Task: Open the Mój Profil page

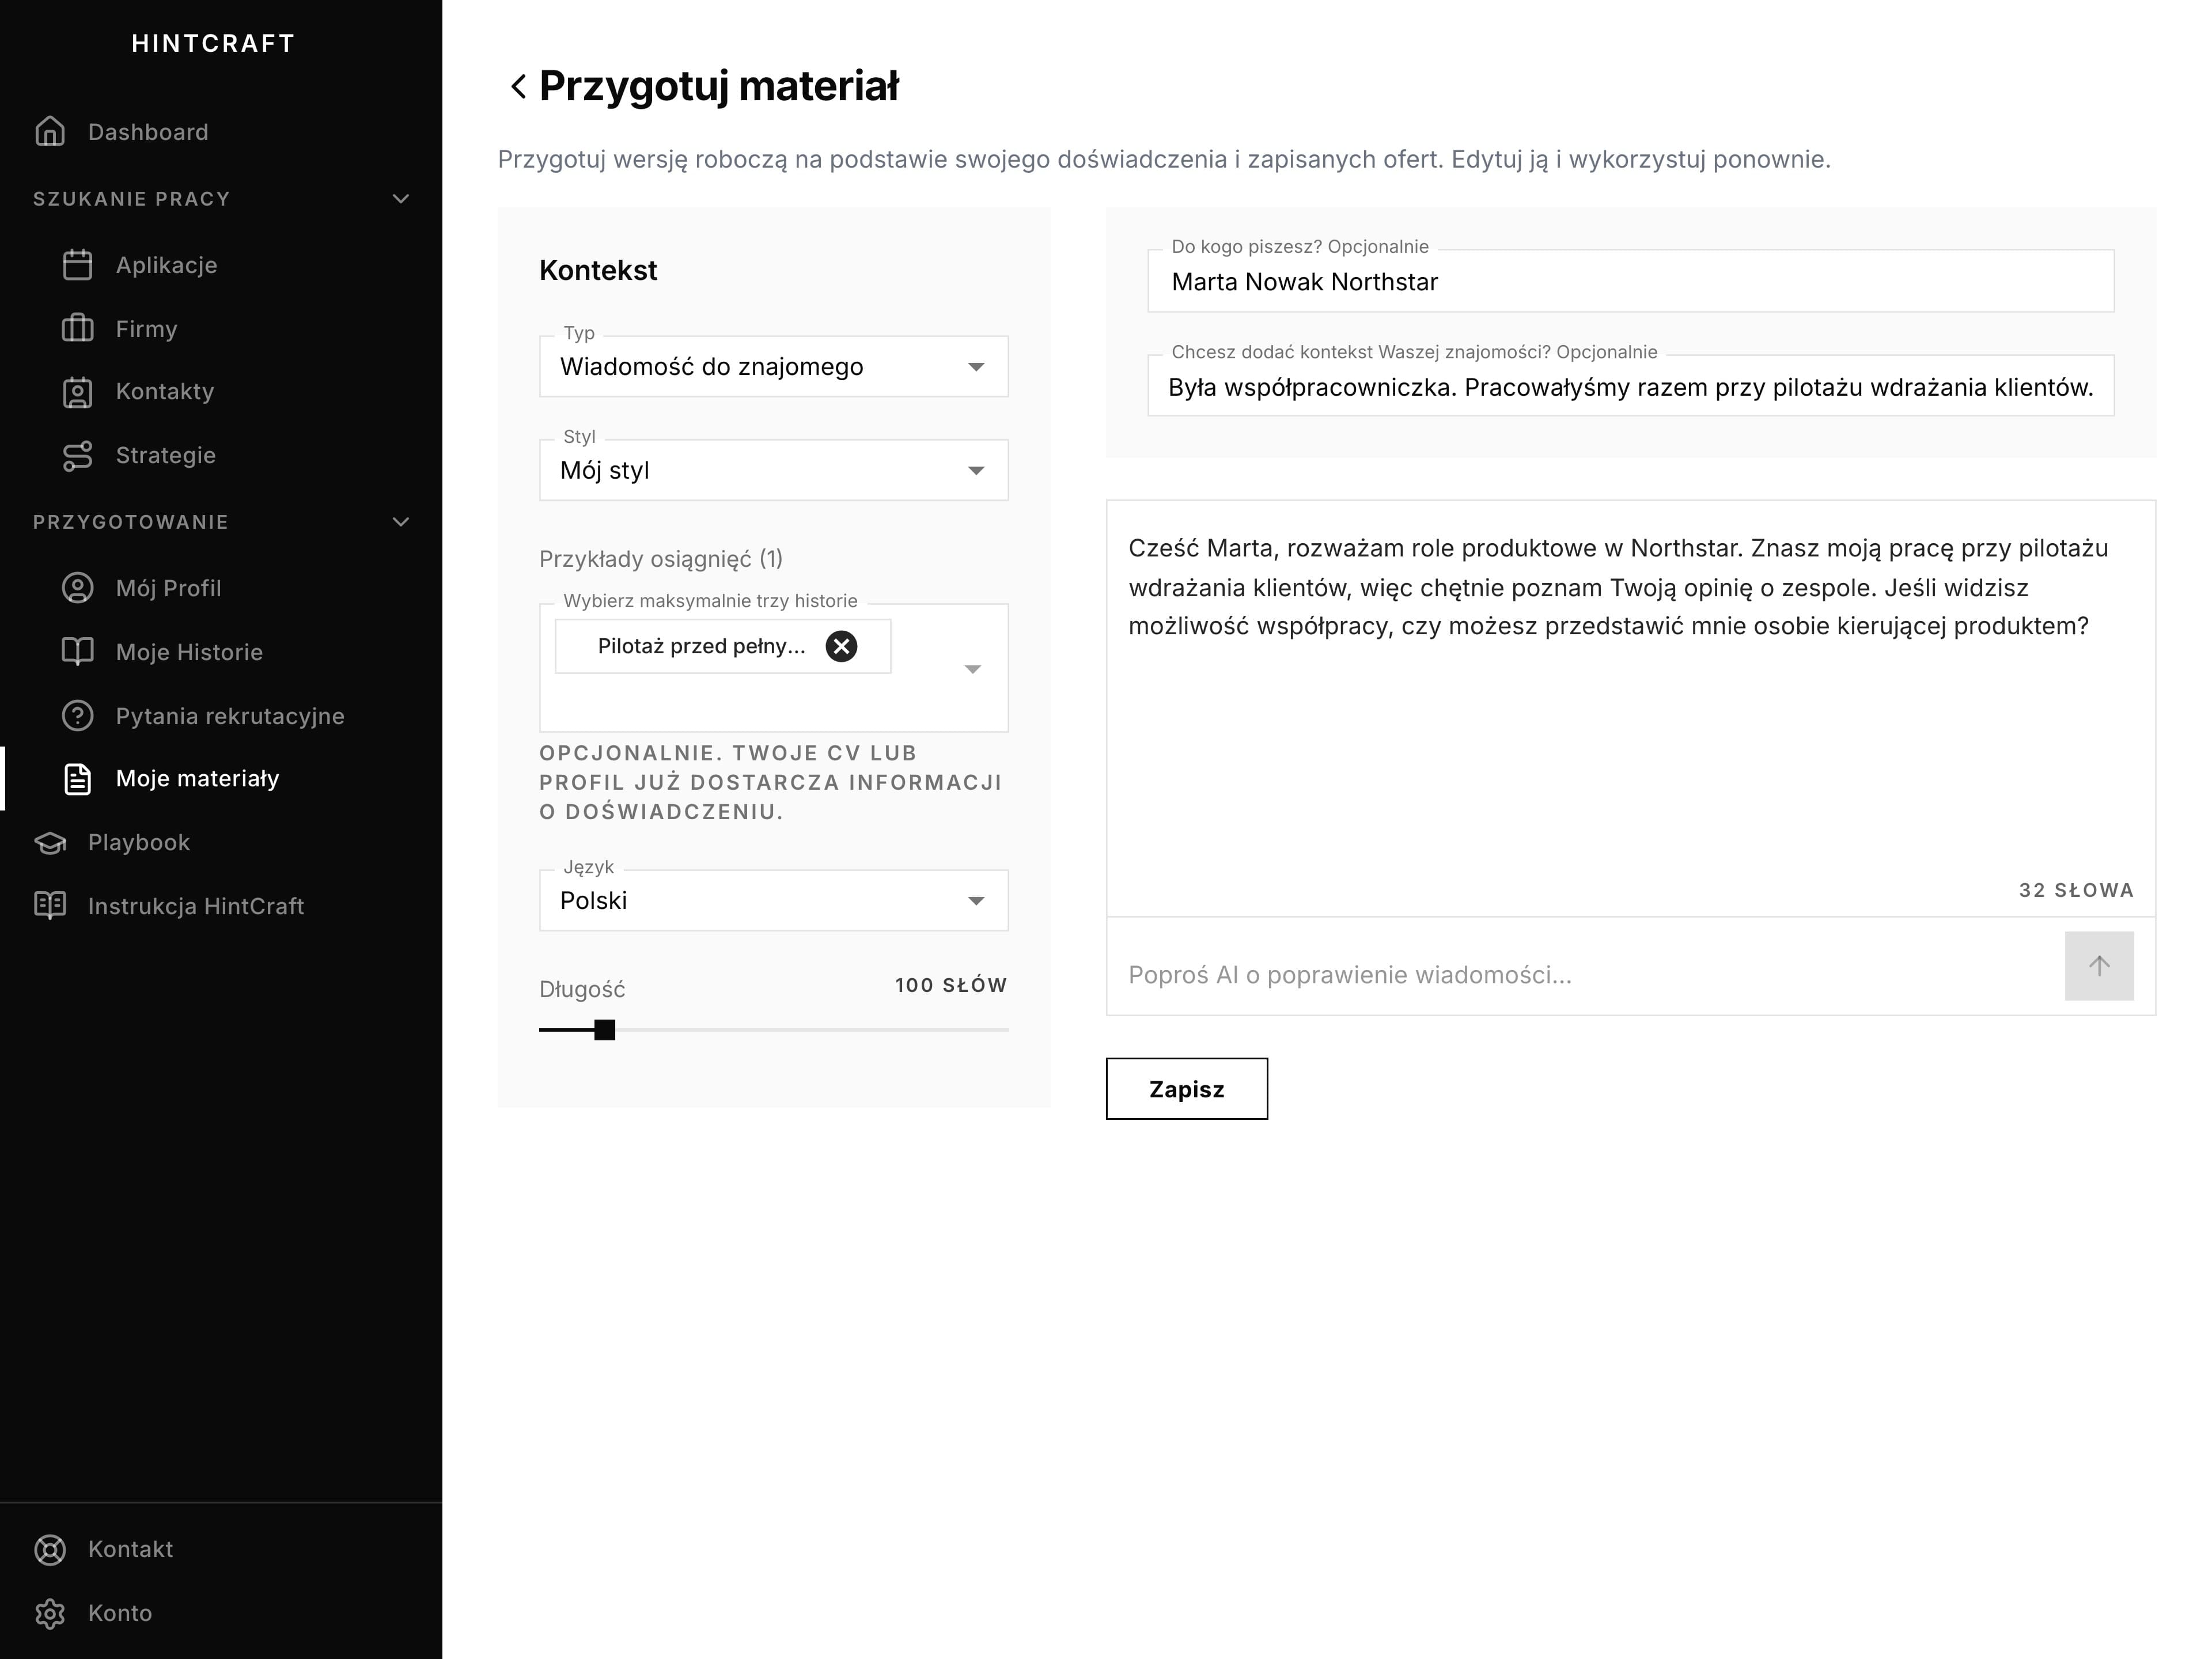Action: (x=221, y=588)
